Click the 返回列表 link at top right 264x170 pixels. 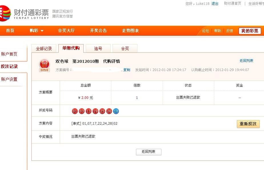tap(246, 61)
